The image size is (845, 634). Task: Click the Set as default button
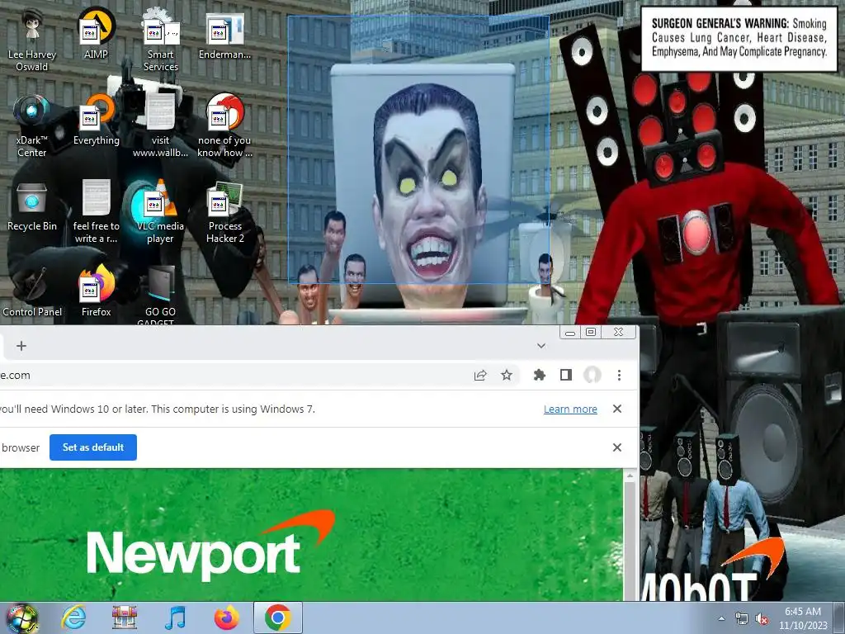(93, 447)
